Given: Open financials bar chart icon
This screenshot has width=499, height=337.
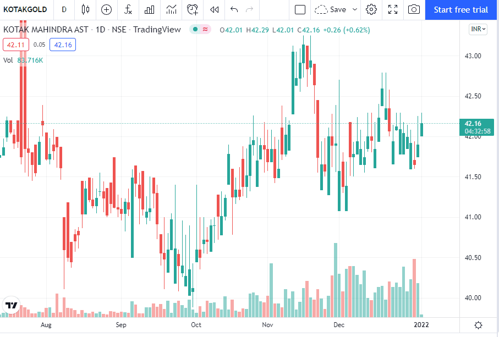Looking at the screenshot, I should coord(149,9).
